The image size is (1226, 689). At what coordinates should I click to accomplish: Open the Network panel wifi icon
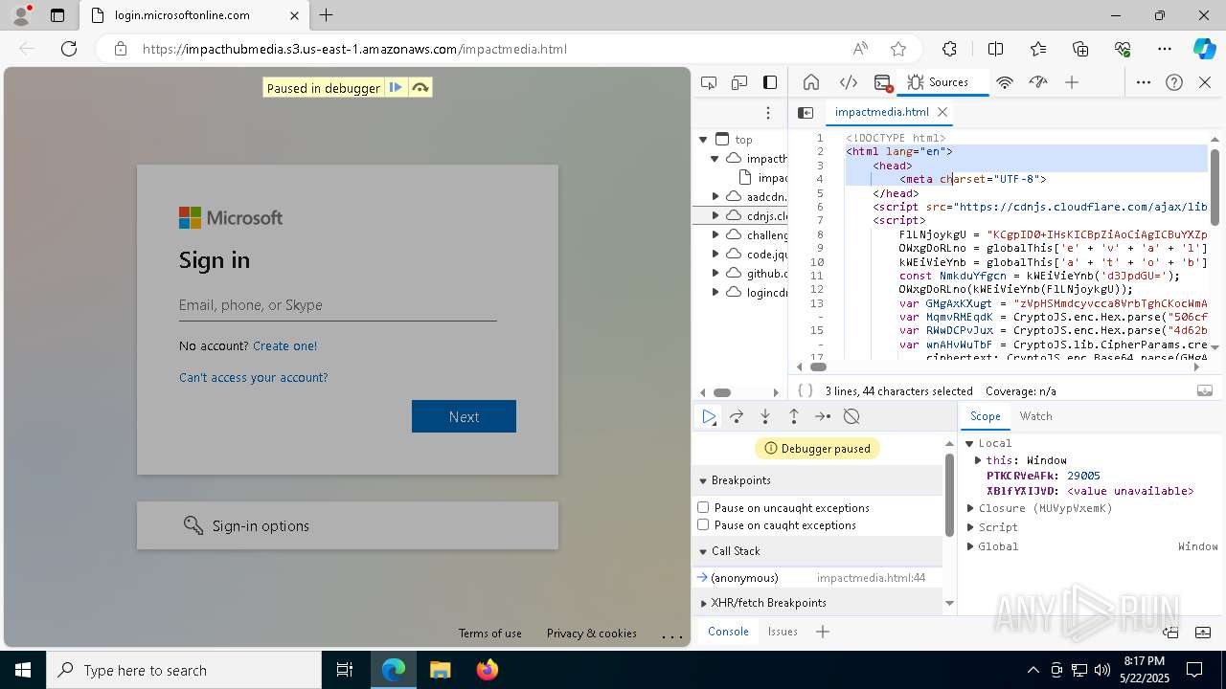tap(1005, 82)
